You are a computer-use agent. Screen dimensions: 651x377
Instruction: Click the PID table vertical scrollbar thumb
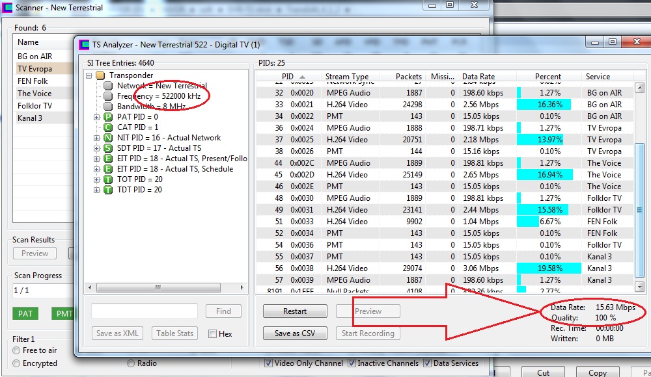(x=639, y=210)
